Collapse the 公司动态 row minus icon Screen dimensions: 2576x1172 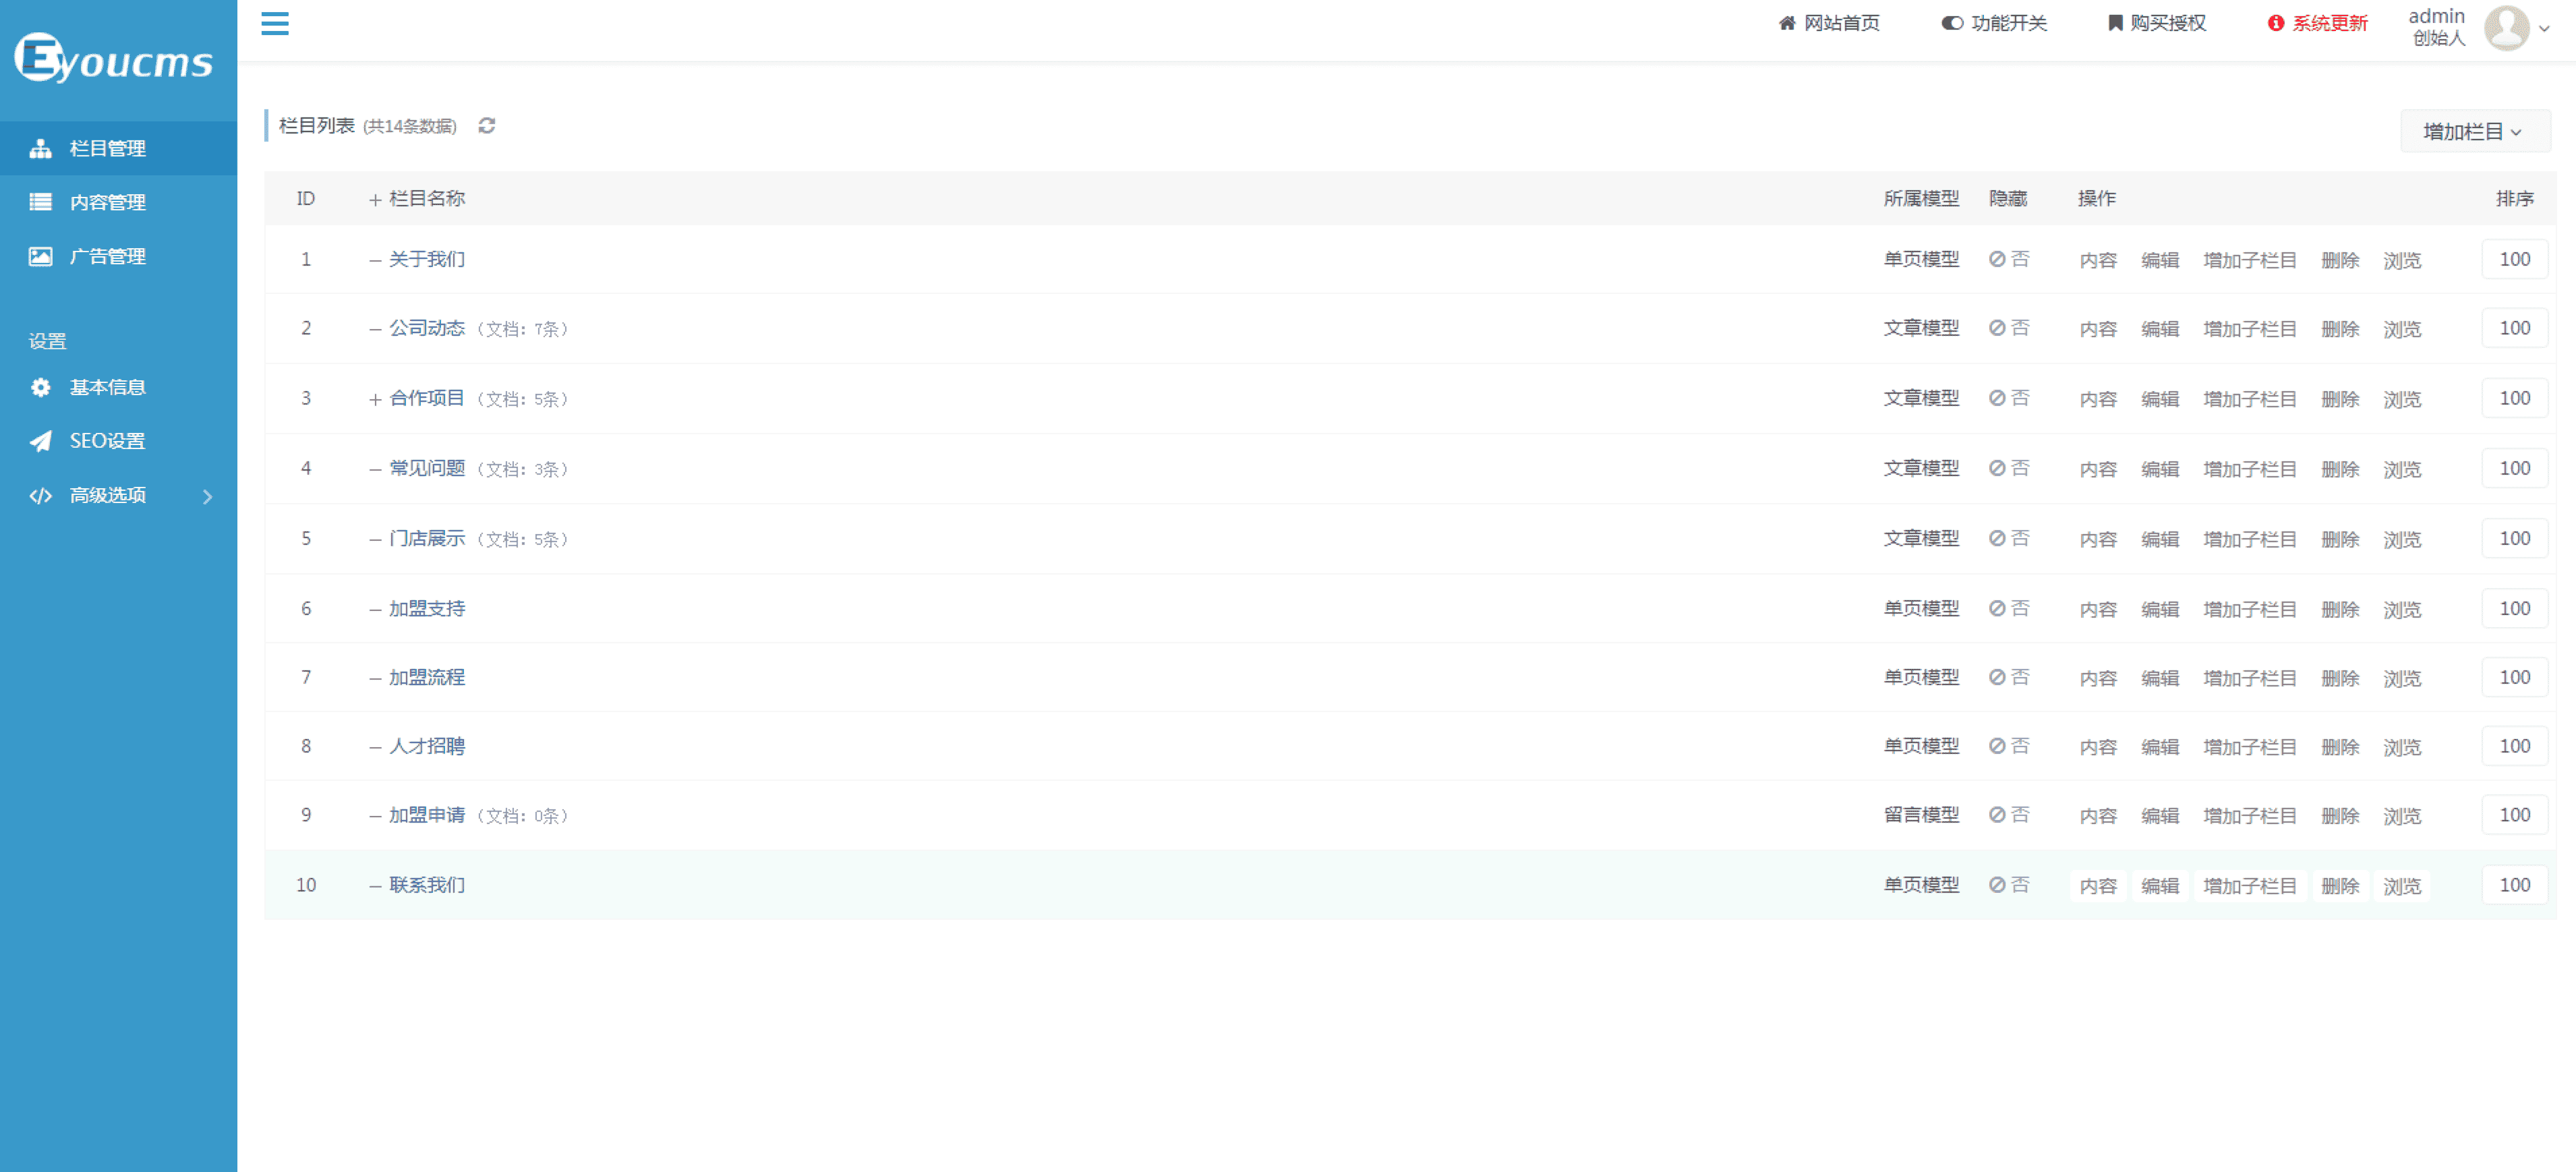(x=375, y=329)
